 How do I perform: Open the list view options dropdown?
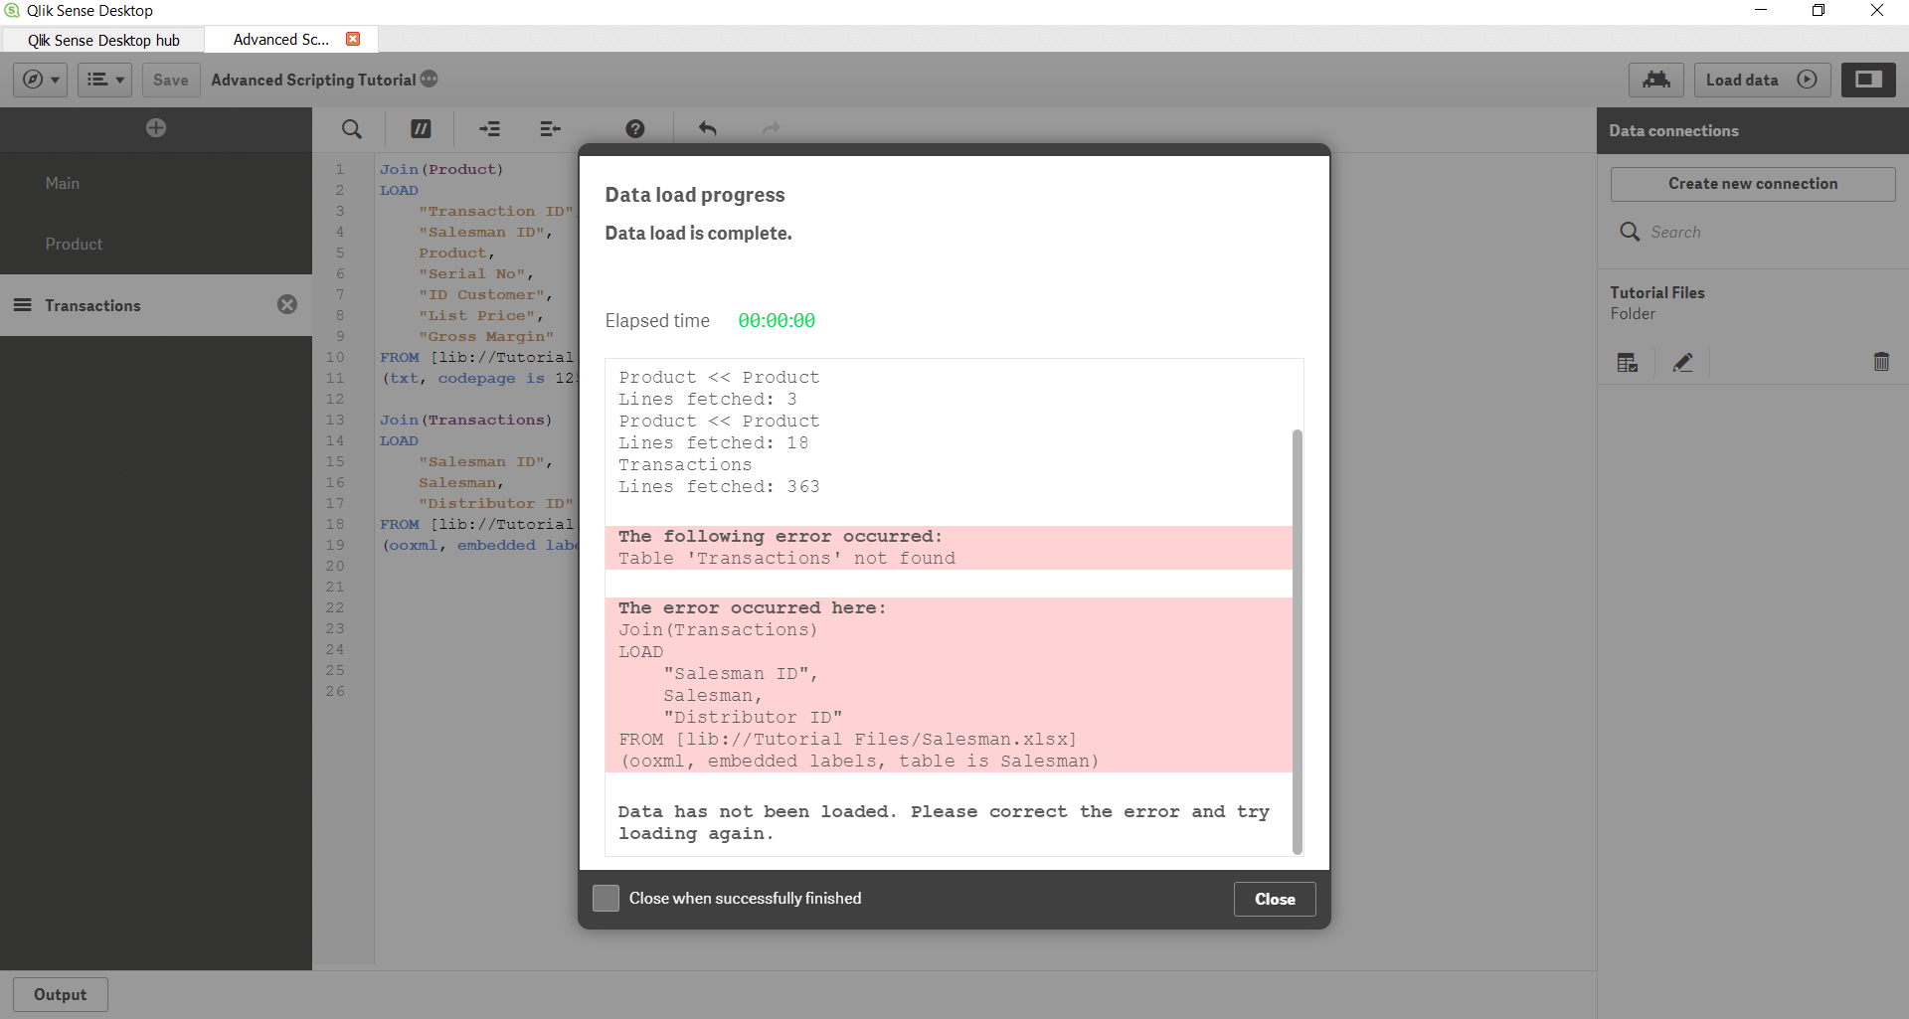pyautogui.click(x=104, y=80)
